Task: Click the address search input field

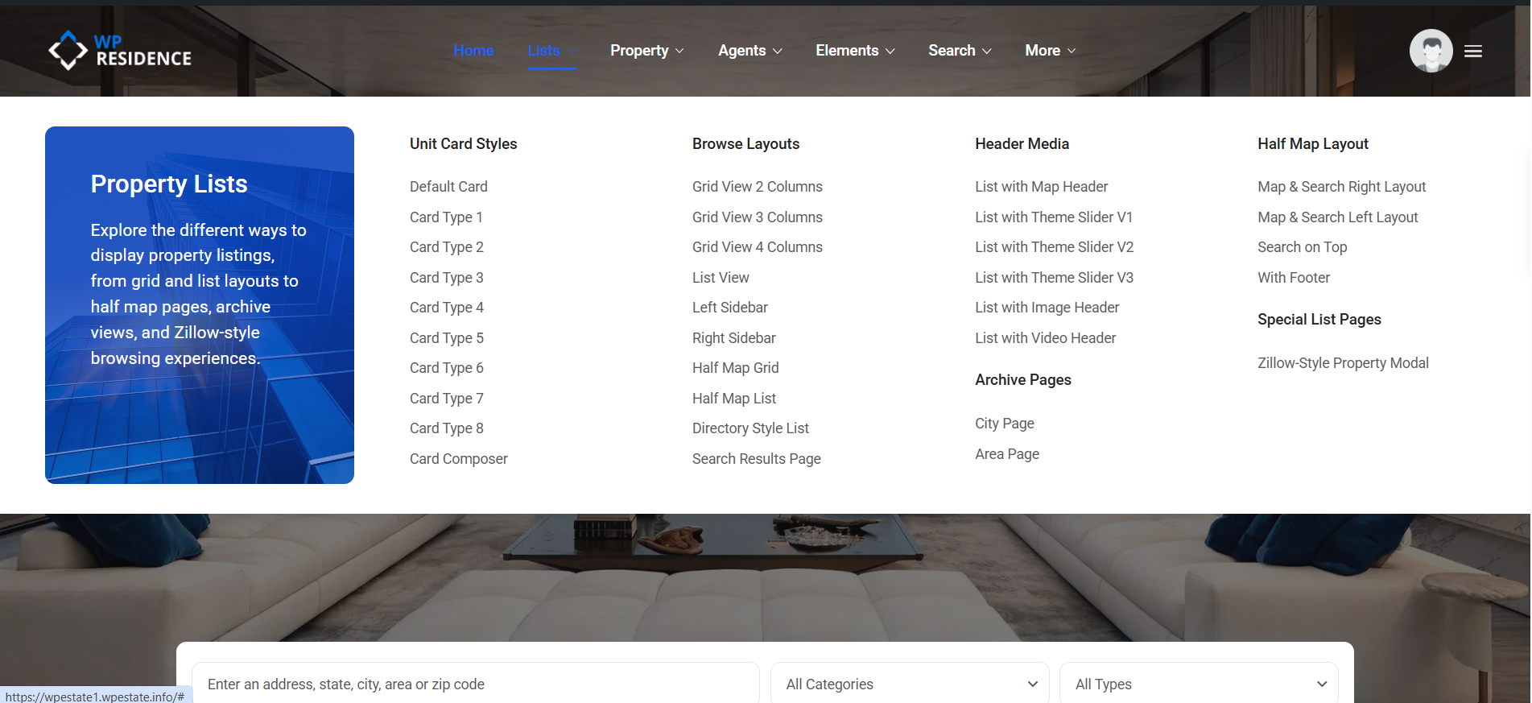Action: pyautogui.click(x=475, y=684)
